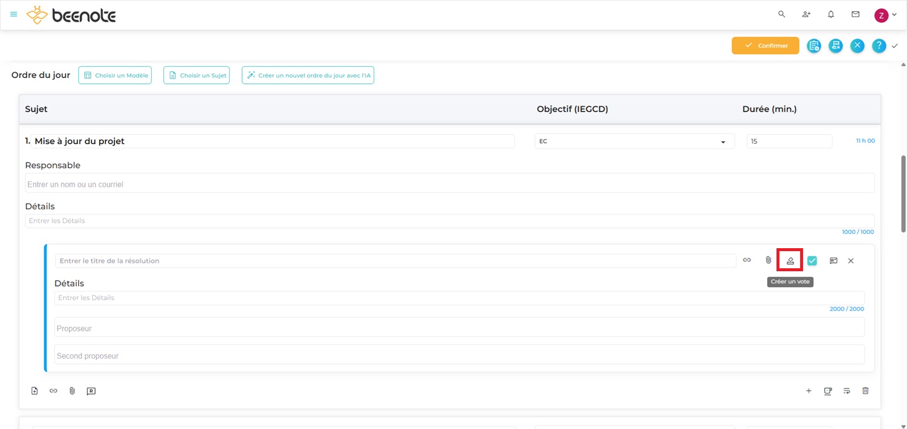Click the paperclip icon in the resolution row
This screenshot has width=907, height=429.
coord(768,260)
